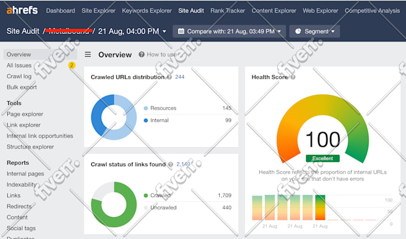The image size is (406, 239).
Task: Click the 244 crawled URLs count link
Action: click(x=180, y=77)
